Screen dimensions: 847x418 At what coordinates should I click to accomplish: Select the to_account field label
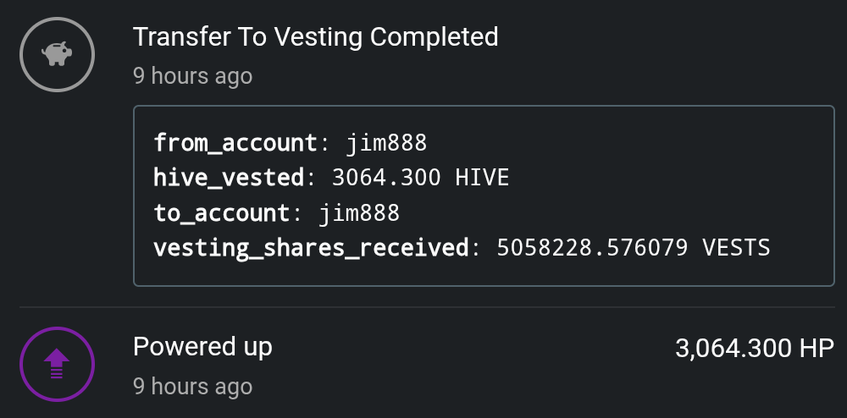(221, 213)
